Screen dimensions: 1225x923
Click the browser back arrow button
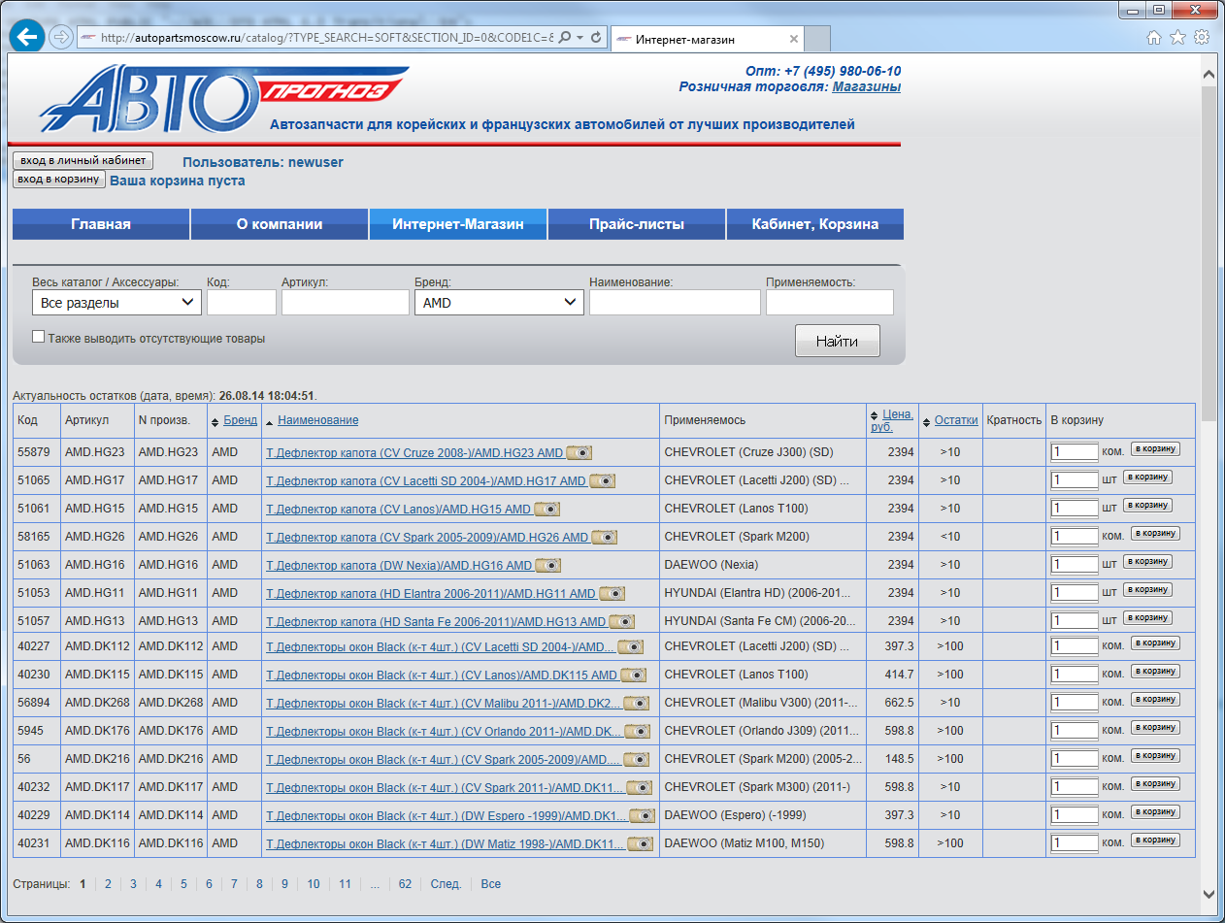click(26, 37)
